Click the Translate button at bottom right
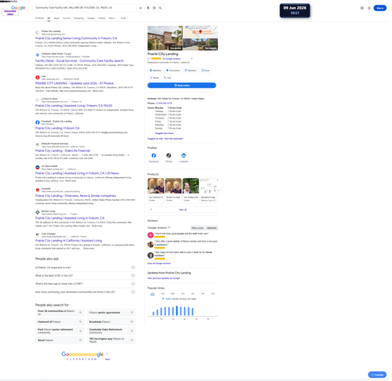Image resolution: width=392 pixels, height=381 pixels. pos(377,375)
